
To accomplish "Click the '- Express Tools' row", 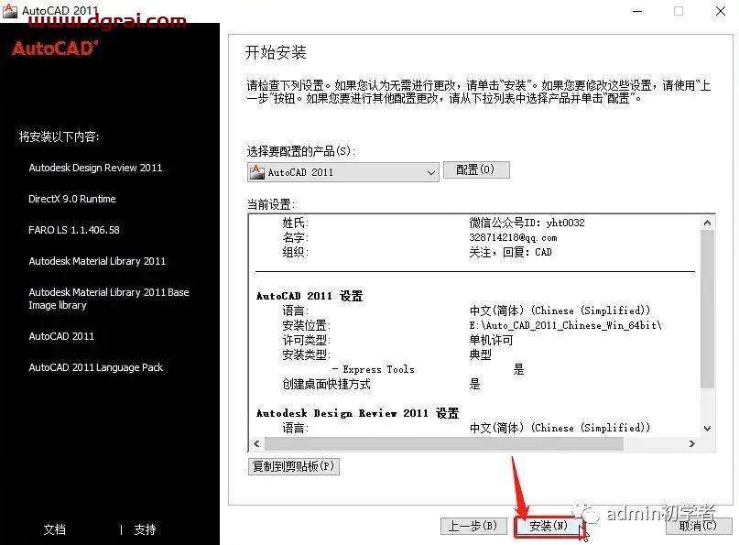I will click(374, 369).
